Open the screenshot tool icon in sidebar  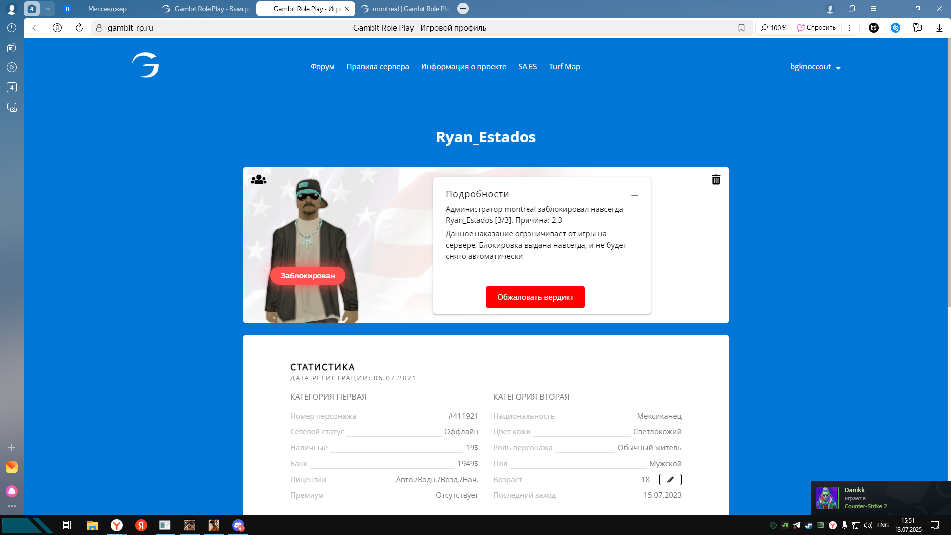tap(12, 107)
